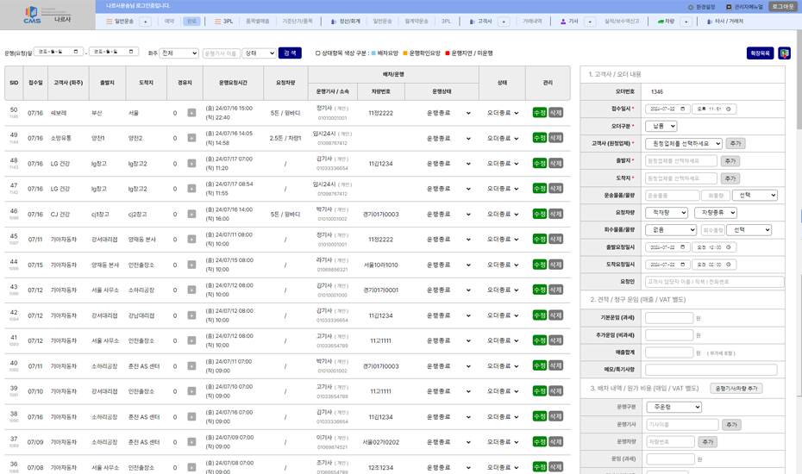Click 세보레 customer cell in row 50
The width and height of the screenshot is (802, 474).
point(59,113)
